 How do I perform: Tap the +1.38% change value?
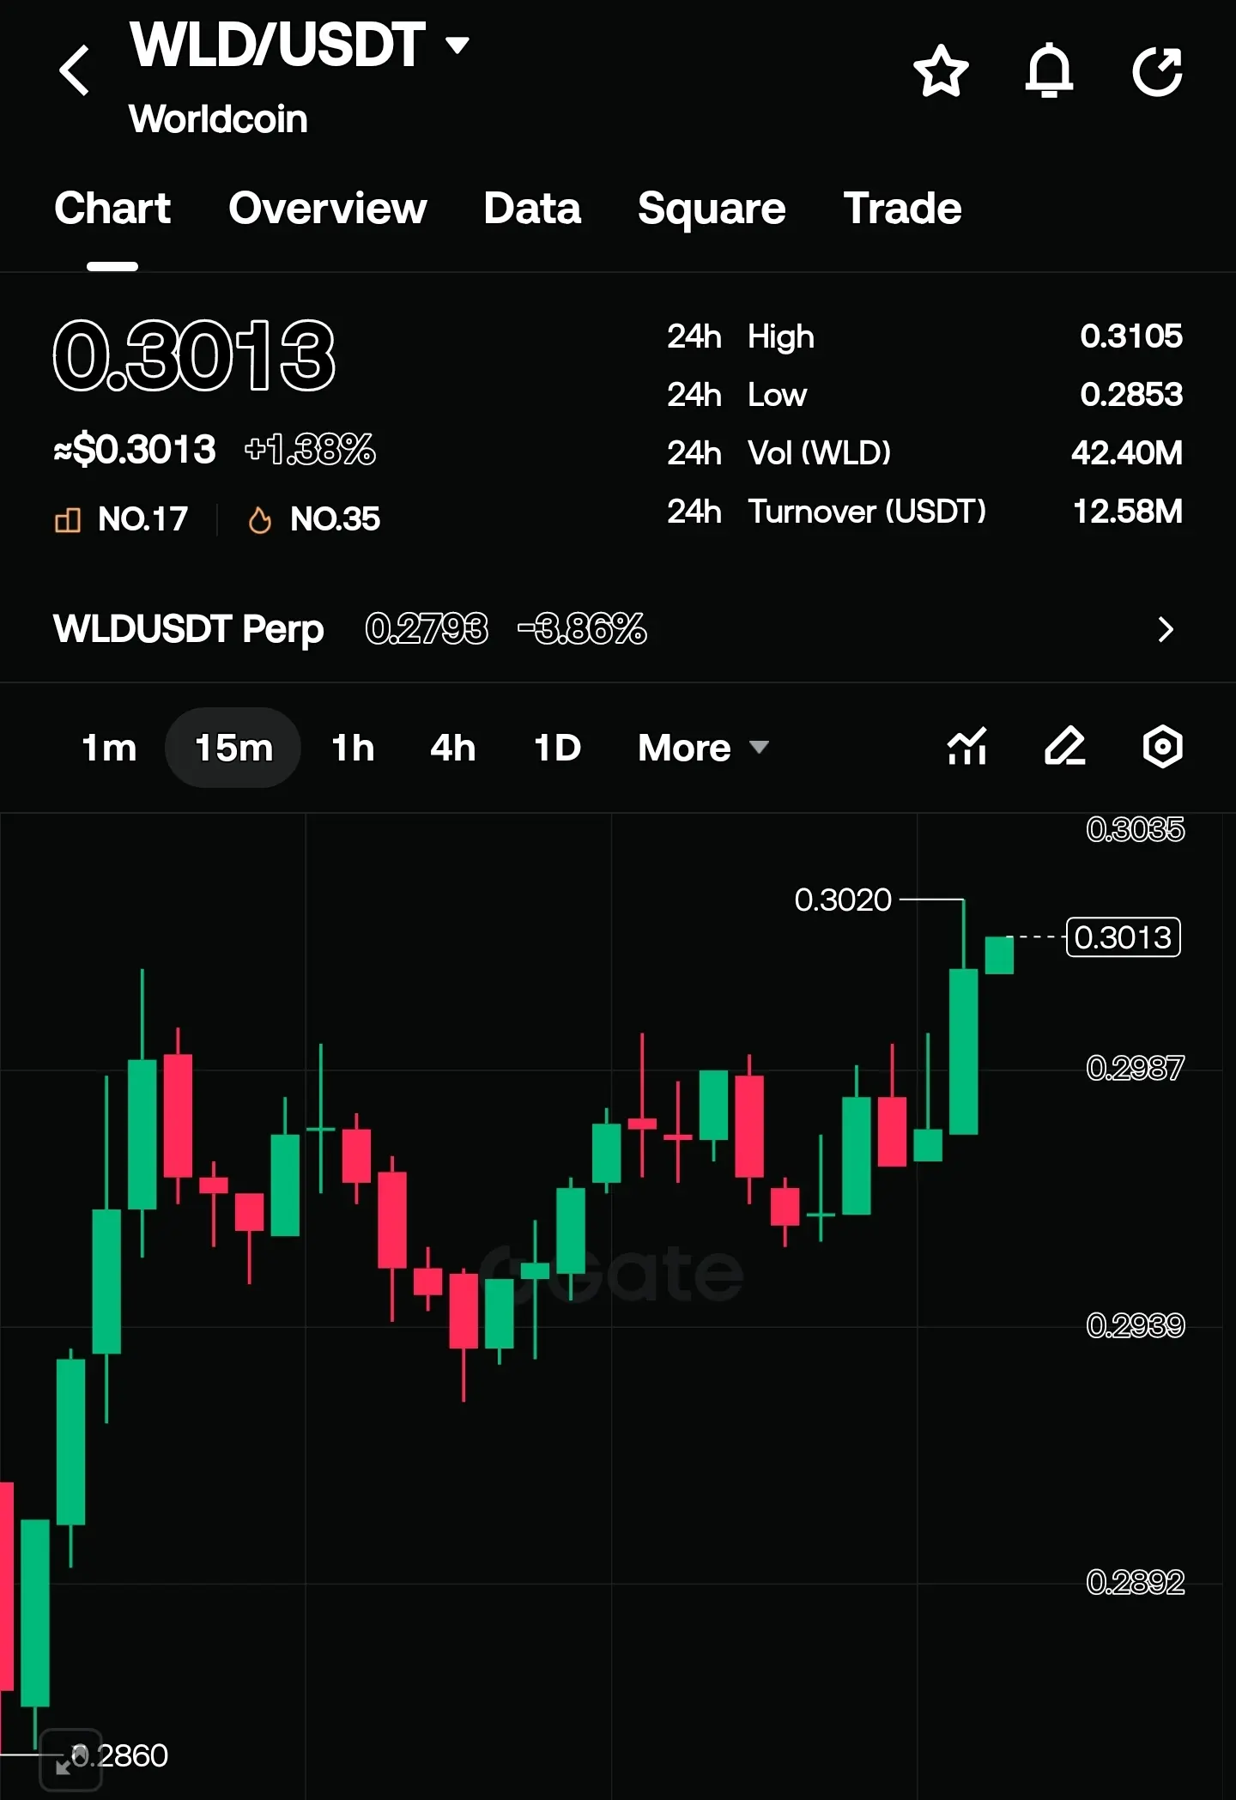(310, 449)
